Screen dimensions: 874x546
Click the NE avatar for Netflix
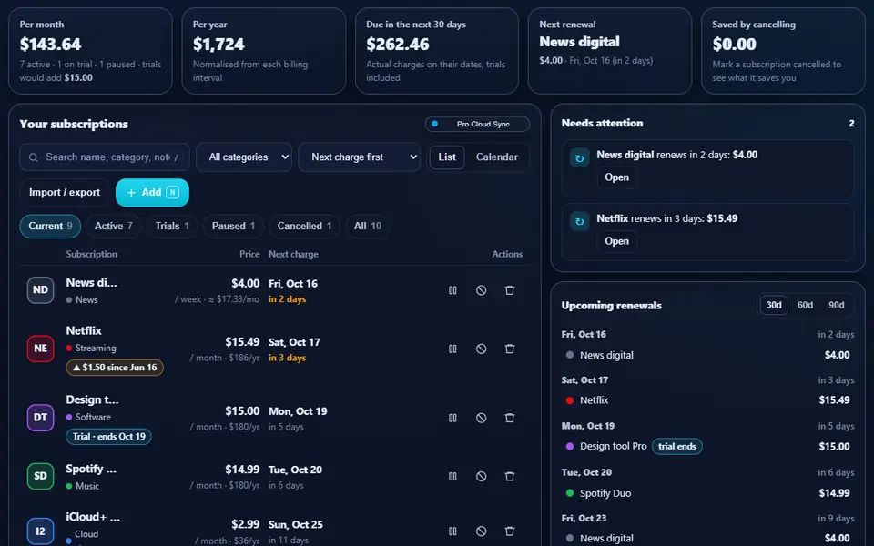41,349
